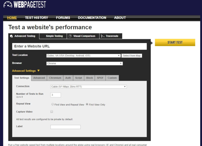
Task: Switch to the Chromium settings tab
Action: pos(55,78)
